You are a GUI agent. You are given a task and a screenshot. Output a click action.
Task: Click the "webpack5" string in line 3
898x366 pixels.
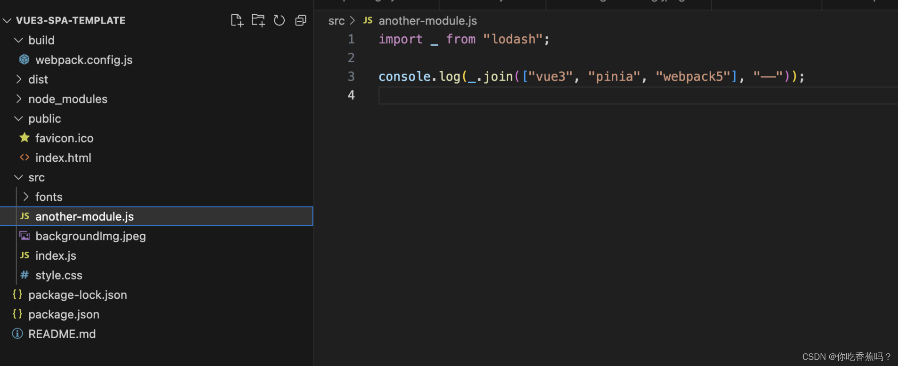click(693, 76)
